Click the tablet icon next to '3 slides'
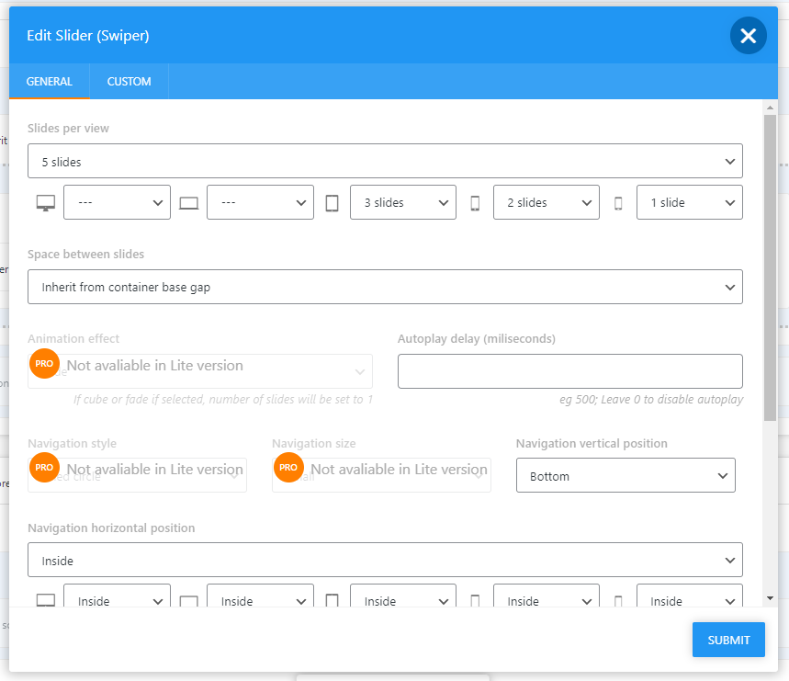 333,203
